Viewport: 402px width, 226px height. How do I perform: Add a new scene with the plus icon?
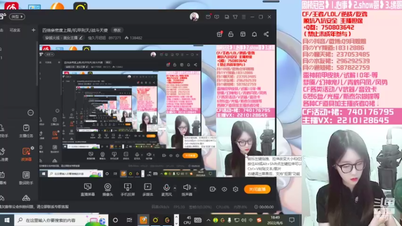pos(33,30)
